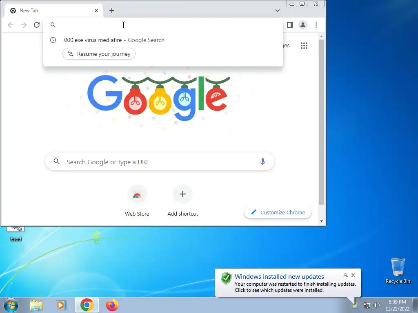This screenshot has height=313, width=418.
Task: Click the magnifier icon in the address bar
Action: [x=53, y=25]
